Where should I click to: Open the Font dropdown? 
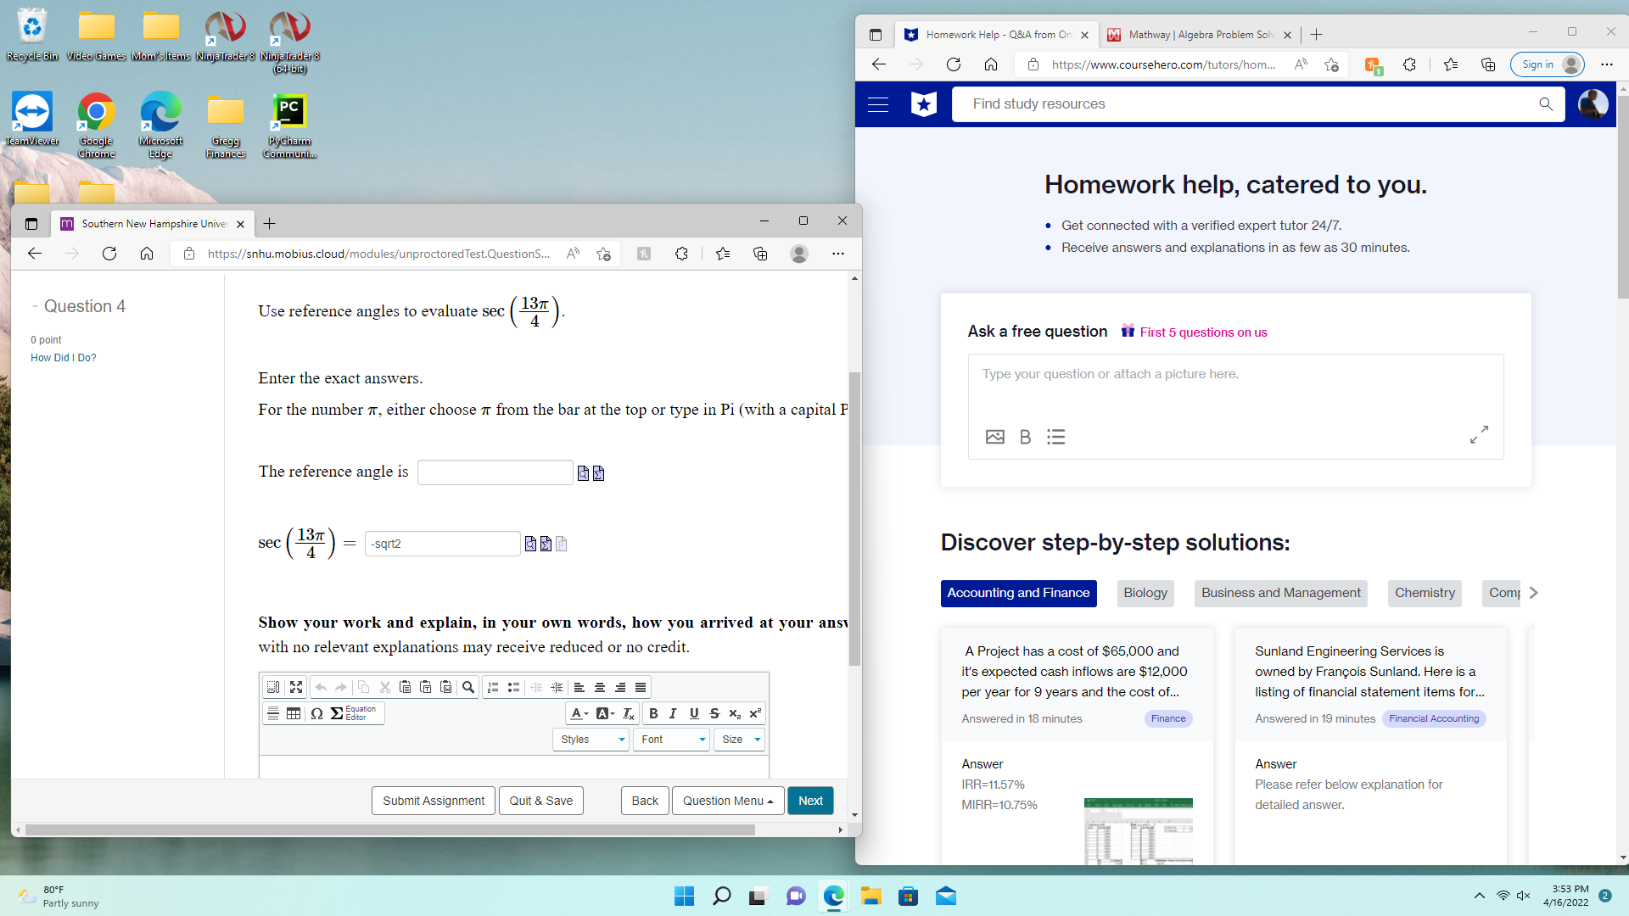pos(670,739)
